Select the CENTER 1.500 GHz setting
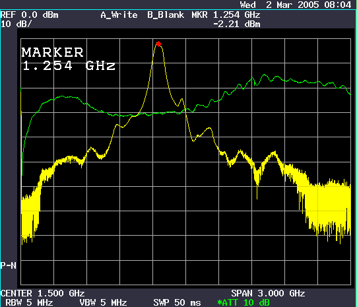 pyautogui.click(x=43, y=293)
